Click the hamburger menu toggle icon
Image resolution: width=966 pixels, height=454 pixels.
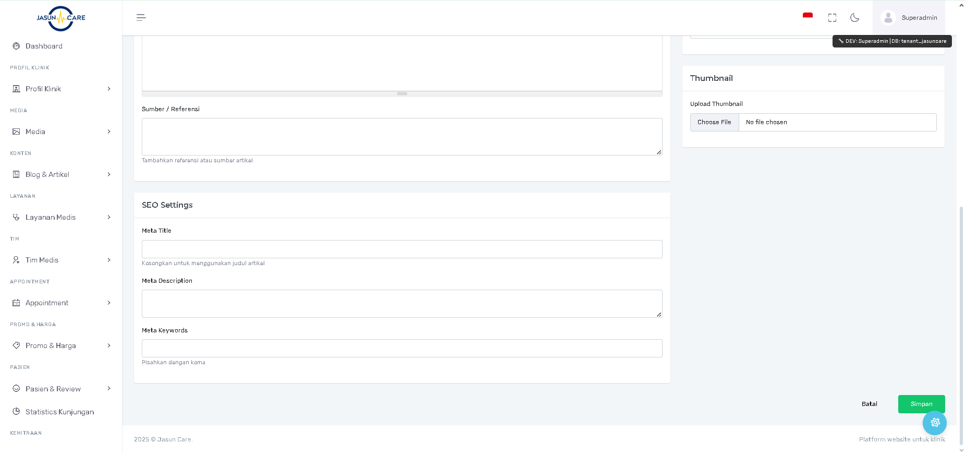point(141,18)
